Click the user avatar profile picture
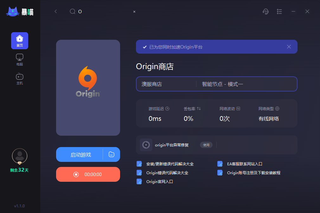 coord(20,156)
